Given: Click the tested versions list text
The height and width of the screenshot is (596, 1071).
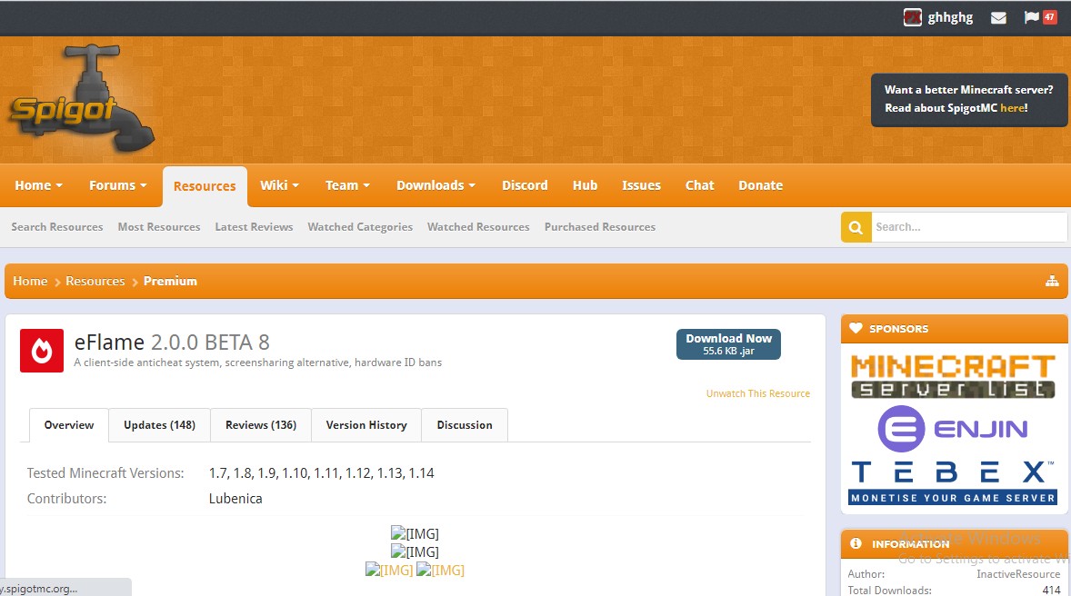Looking at the screenshot, I should click(321, 473).
